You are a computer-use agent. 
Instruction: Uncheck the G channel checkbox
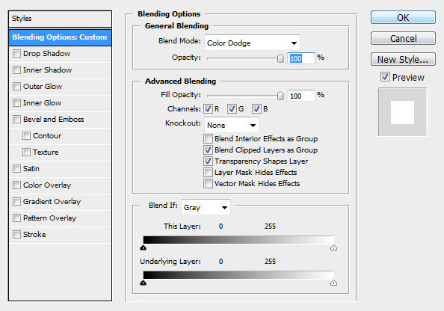[232, 108]
